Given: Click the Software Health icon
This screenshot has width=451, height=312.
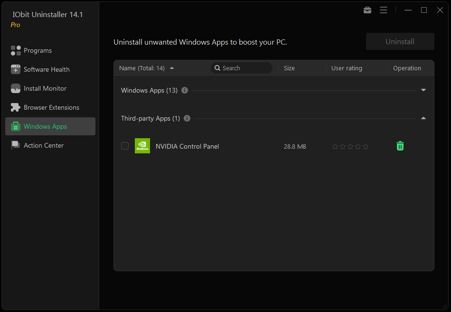Looking at the screenshot, I should pos(16,69).
